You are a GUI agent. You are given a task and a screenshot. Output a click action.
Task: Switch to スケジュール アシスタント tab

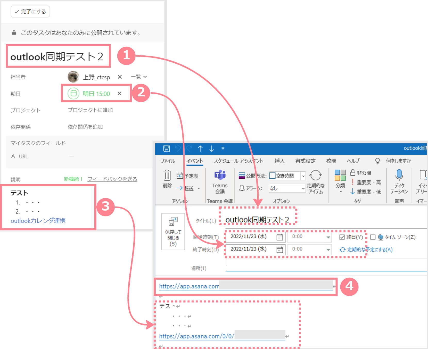238,161
